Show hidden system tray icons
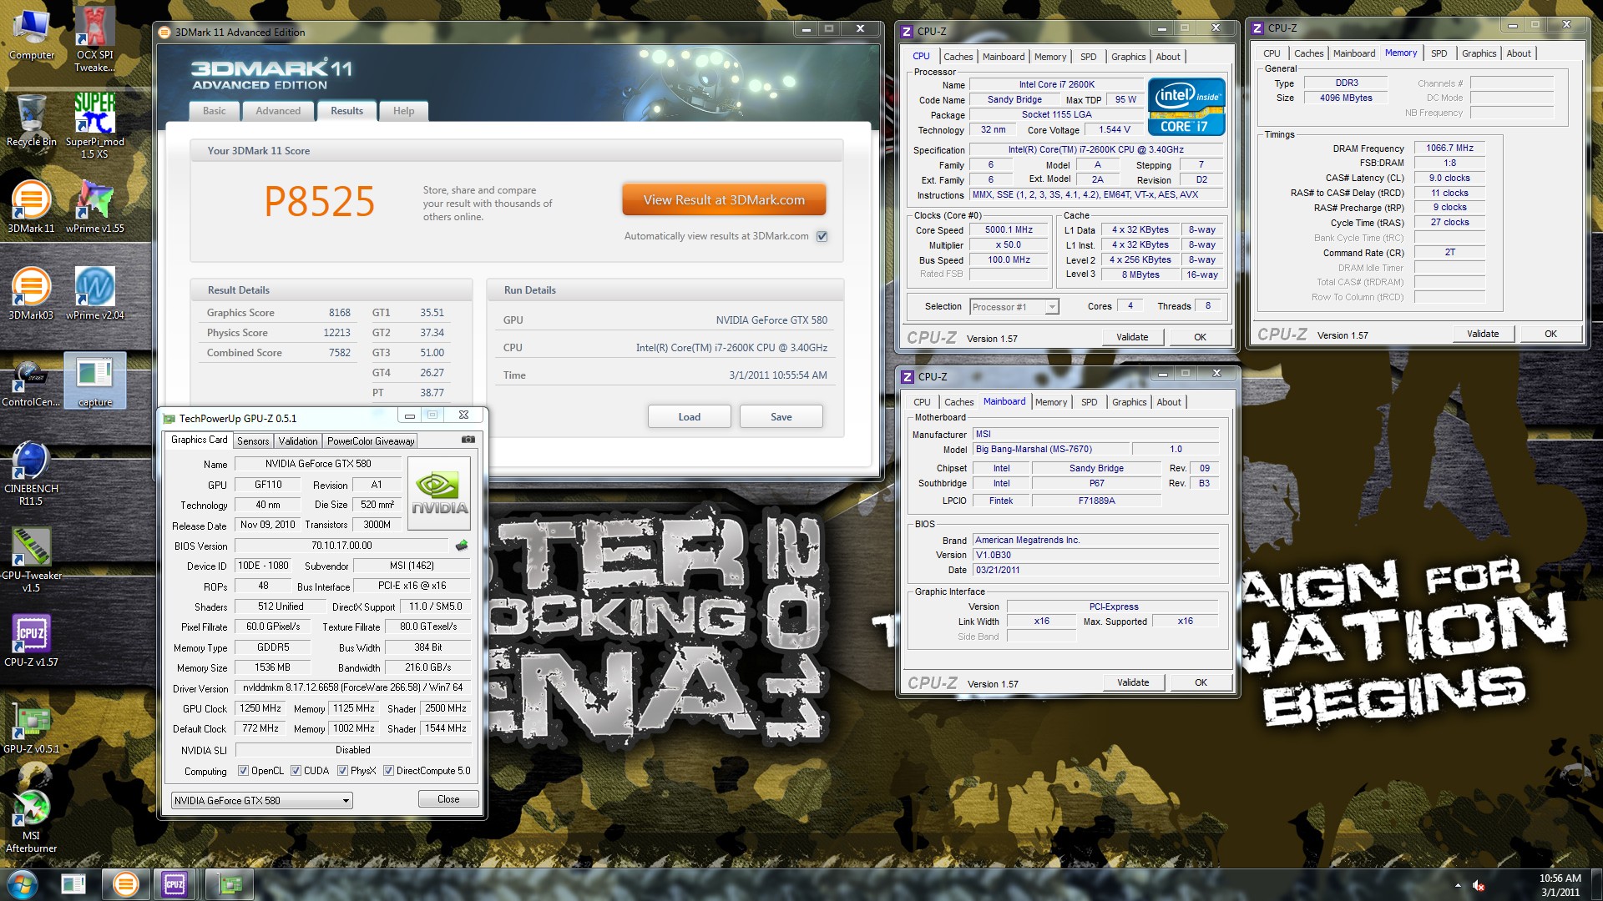 coord(1458,885)
